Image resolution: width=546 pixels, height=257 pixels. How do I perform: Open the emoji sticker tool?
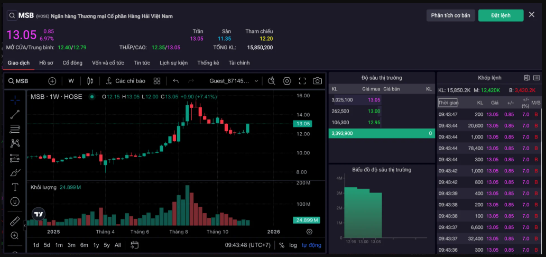[15, 201]
